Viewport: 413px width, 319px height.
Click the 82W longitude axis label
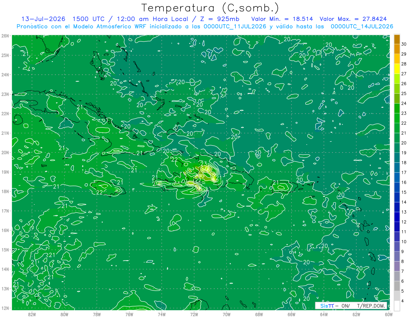pyautogui.click(x=32, y=314)
